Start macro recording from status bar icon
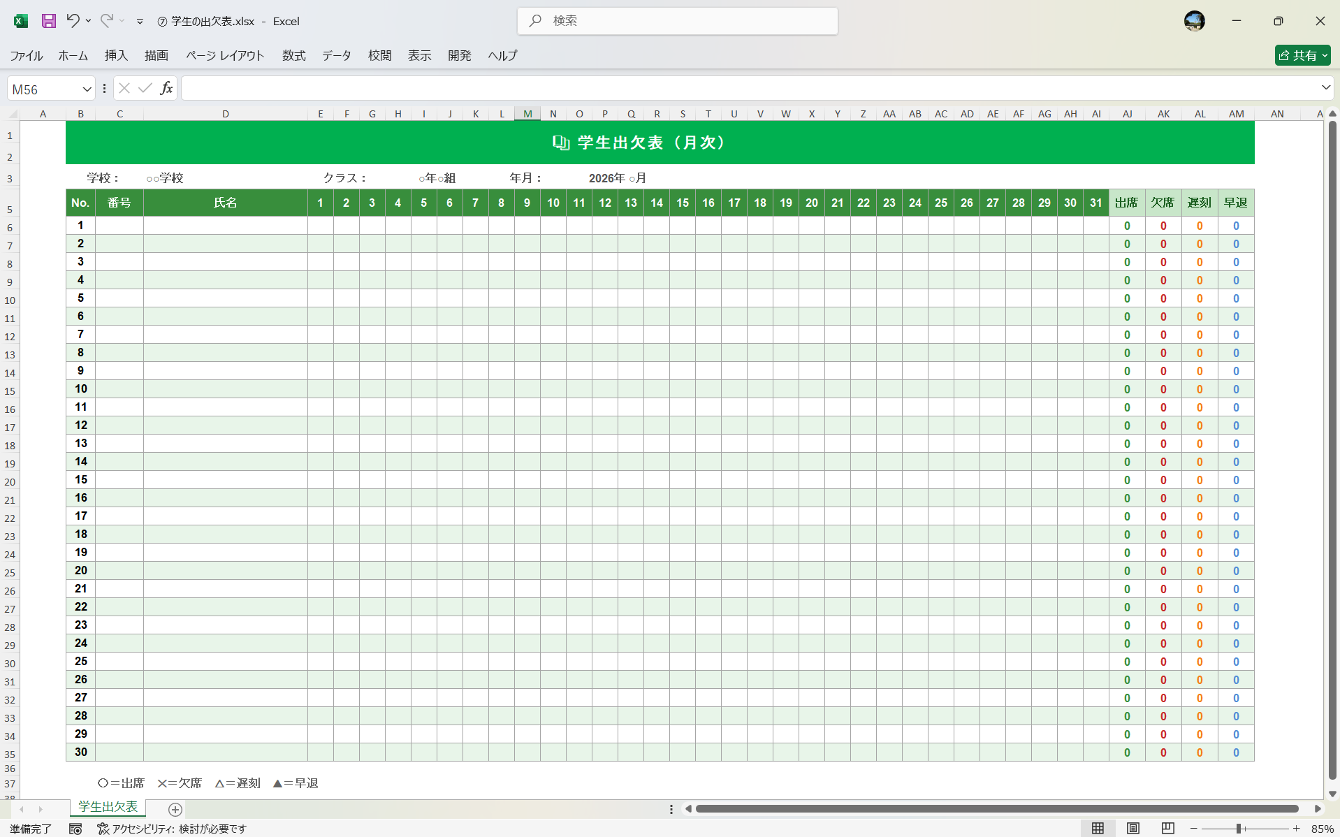The height and width of the screenshot is (837, 1340). coord(75,829)
